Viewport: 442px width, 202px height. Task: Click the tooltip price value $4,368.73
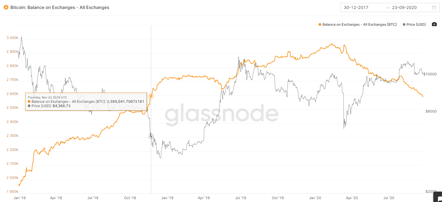point(62,106)
